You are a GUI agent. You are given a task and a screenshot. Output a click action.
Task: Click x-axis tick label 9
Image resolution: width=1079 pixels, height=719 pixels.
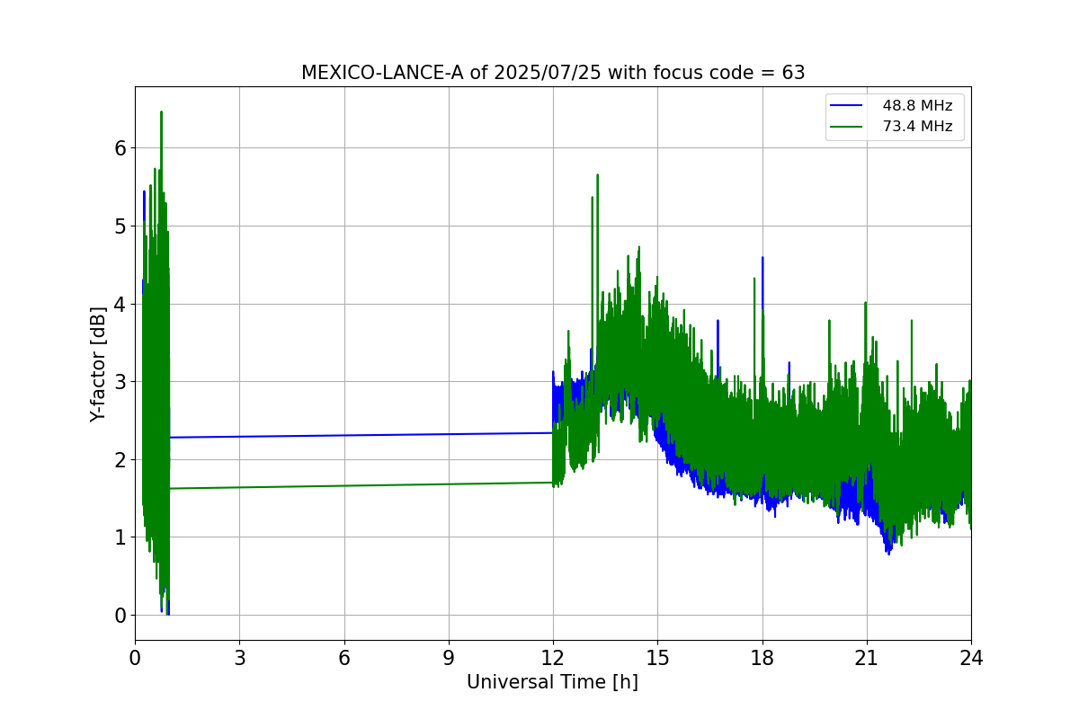click(x=449, y=658)
